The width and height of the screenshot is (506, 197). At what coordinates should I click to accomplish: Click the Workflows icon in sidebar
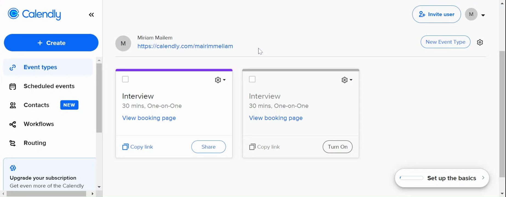click(x=13, y=124)
